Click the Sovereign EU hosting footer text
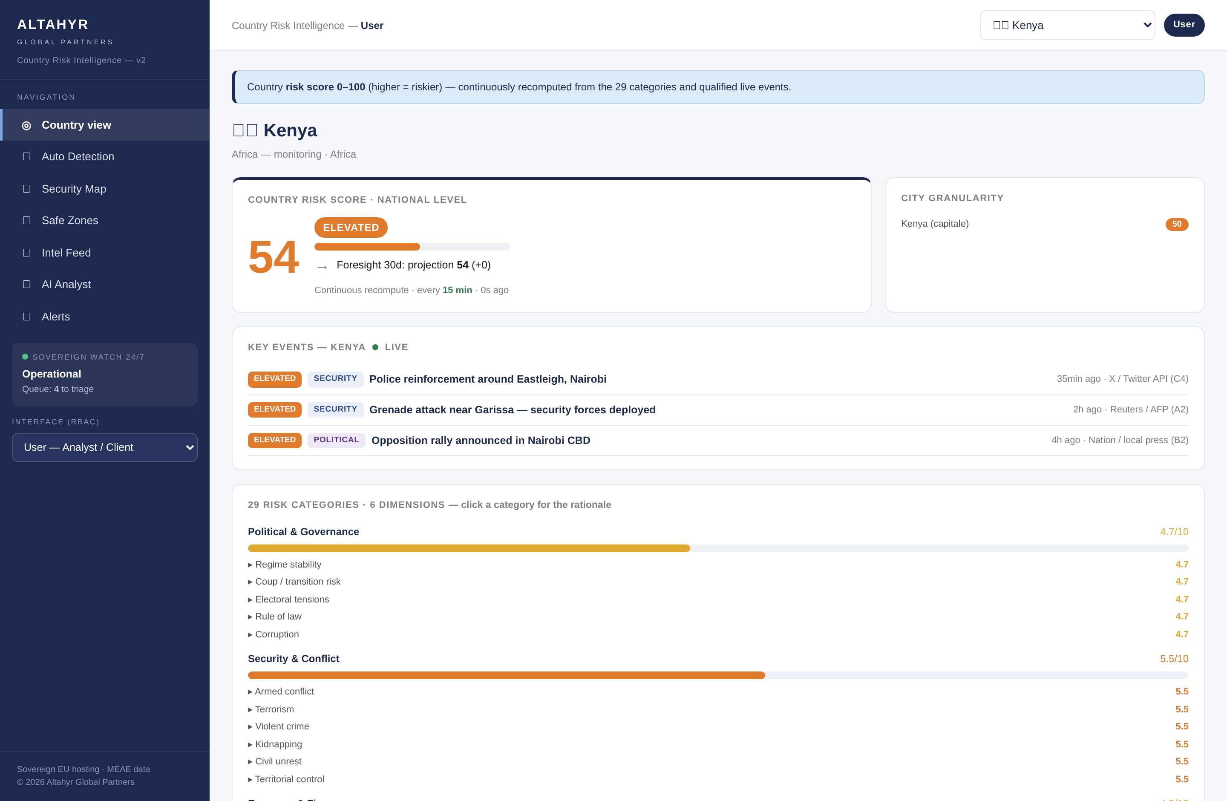The image size is (1227, 801). coord(84,769)
